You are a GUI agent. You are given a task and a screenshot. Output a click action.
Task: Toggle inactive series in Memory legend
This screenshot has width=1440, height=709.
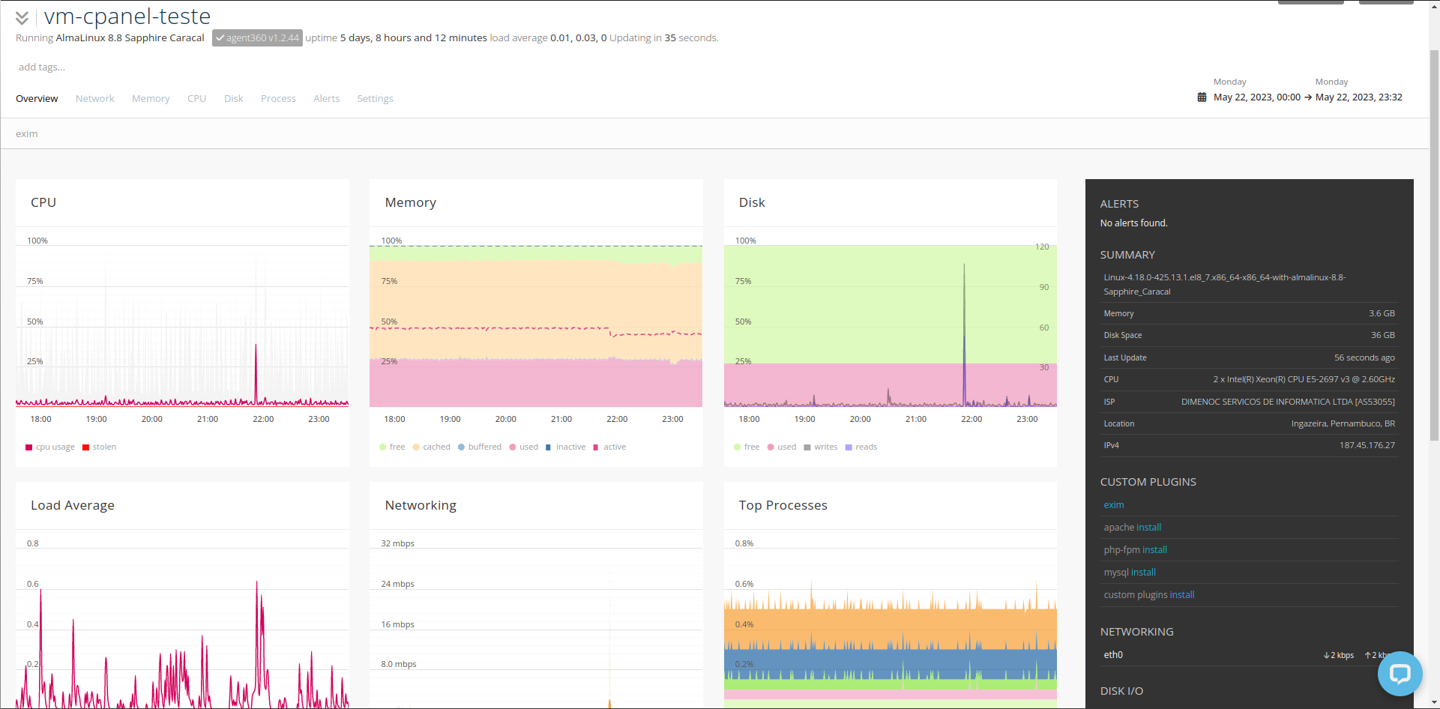coord(565,447)
